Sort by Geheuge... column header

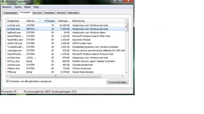pyautogui.click(x=64, y=21)
